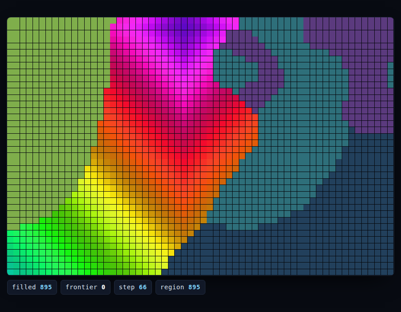The width and height of the screenshot is (401, 312).
Task: Click the frontier 0 status chip
Action: 86,287
